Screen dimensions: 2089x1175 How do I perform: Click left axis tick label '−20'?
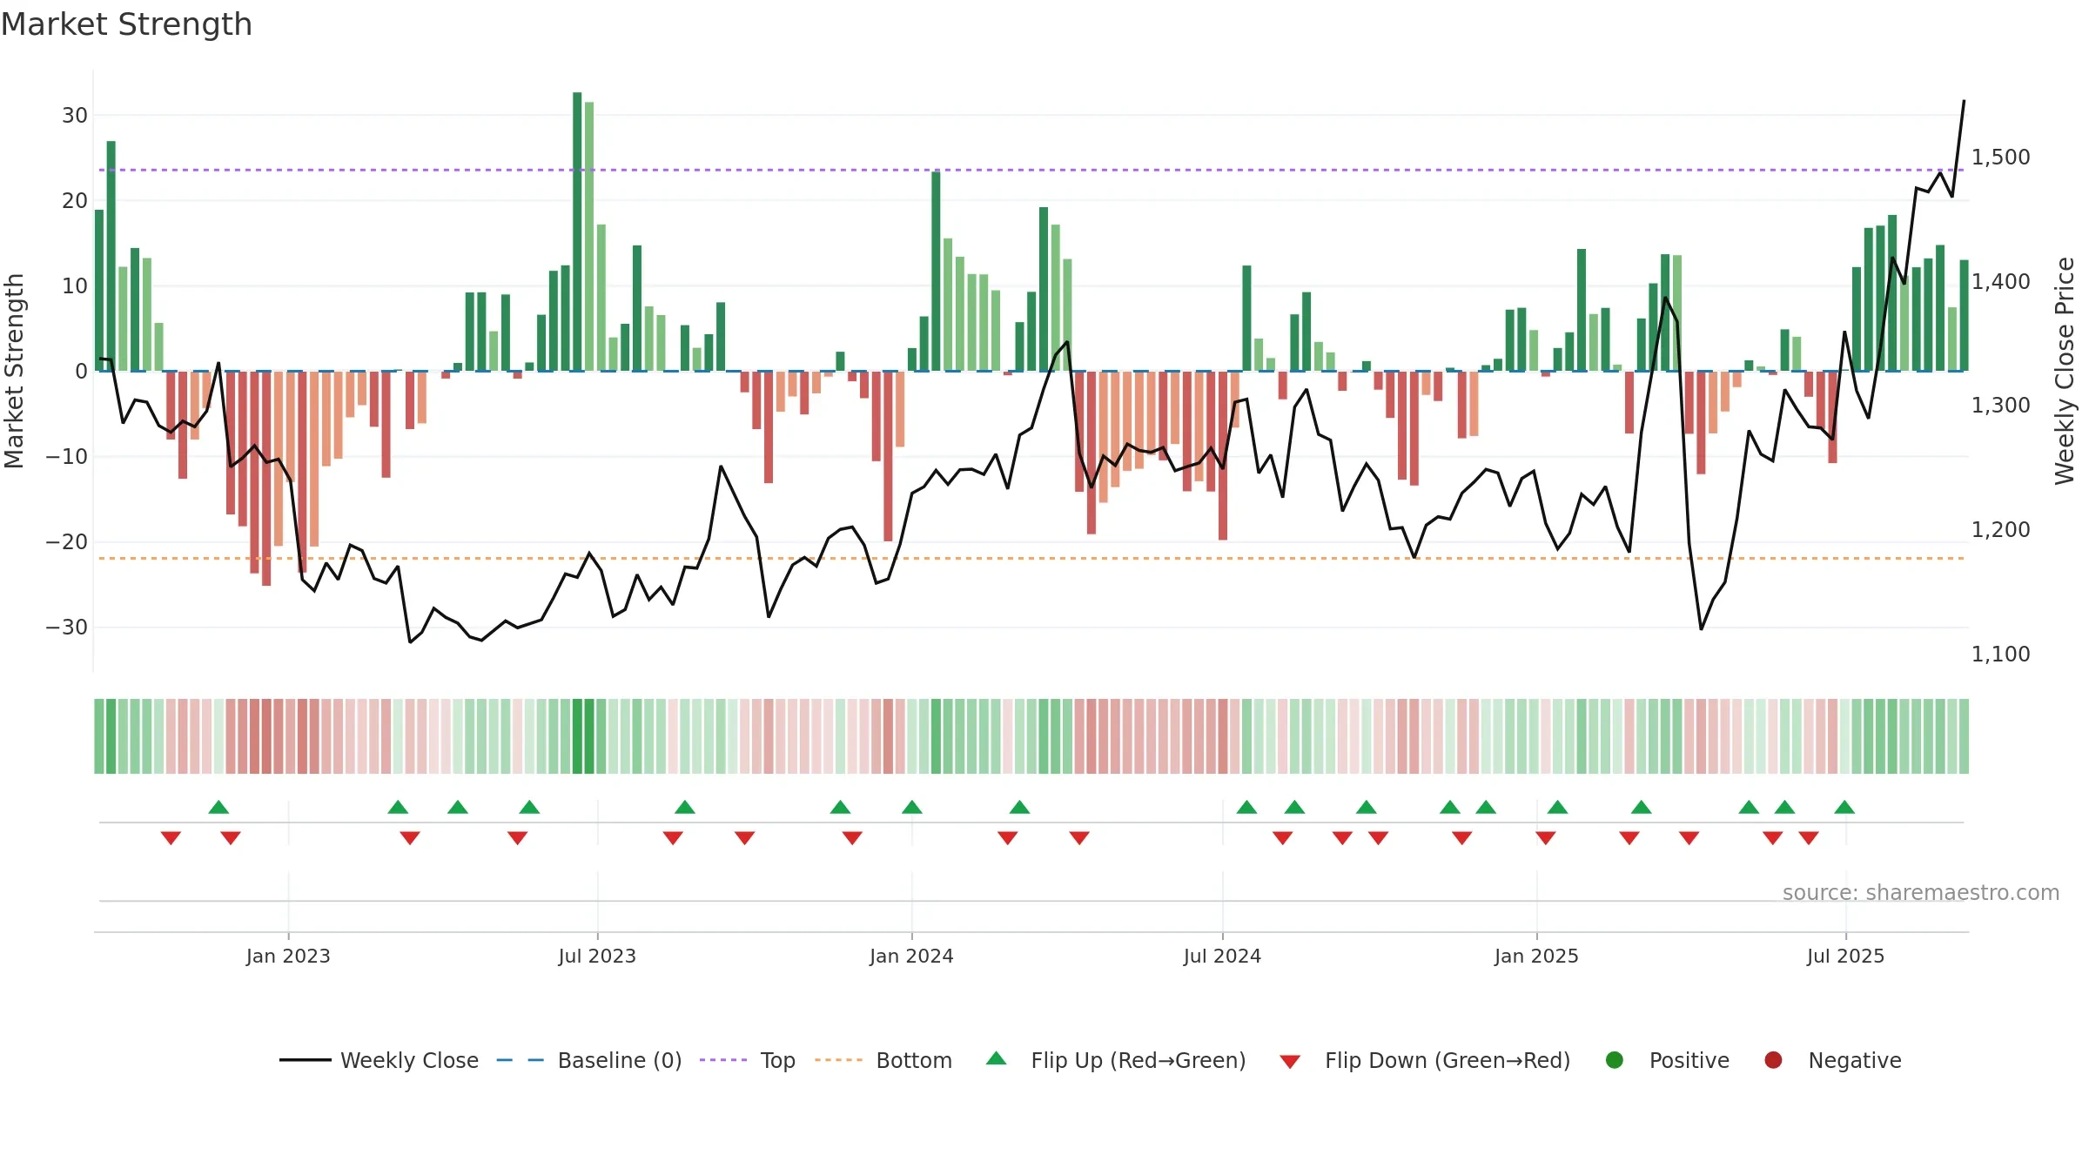click(x=67, y=542)
